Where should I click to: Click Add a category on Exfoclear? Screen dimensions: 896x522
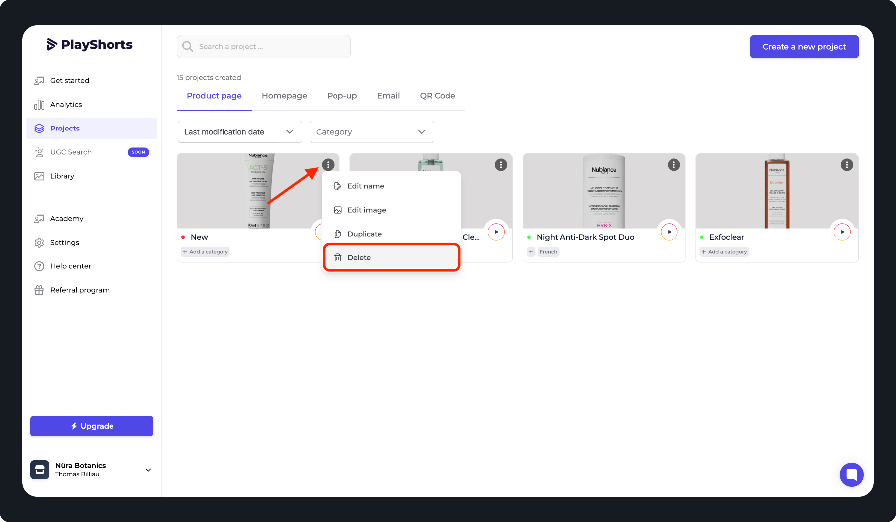click(724, 252)
